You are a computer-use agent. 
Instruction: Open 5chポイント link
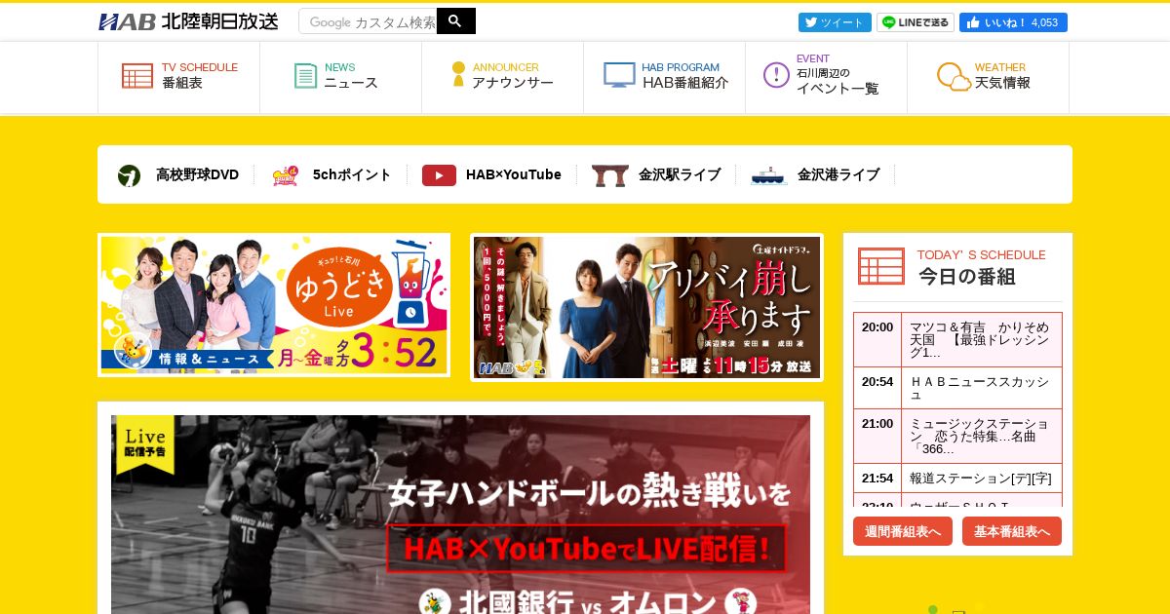(352, 175)
